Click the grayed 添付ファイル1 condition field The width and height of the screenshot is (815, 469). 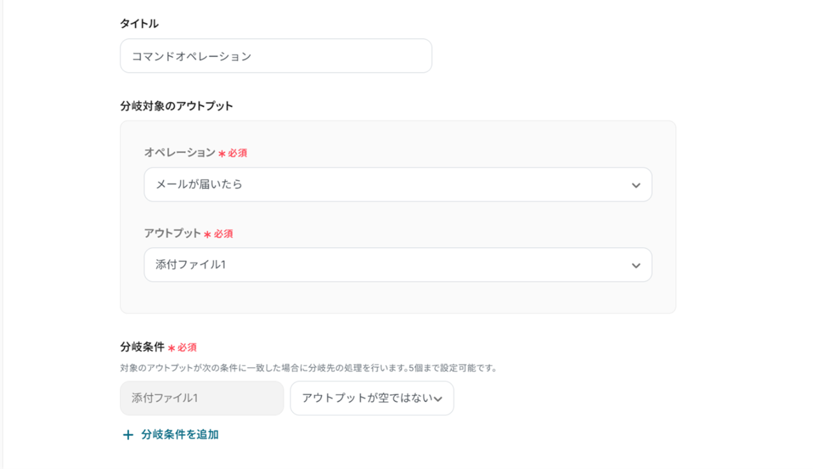point(202,398)
